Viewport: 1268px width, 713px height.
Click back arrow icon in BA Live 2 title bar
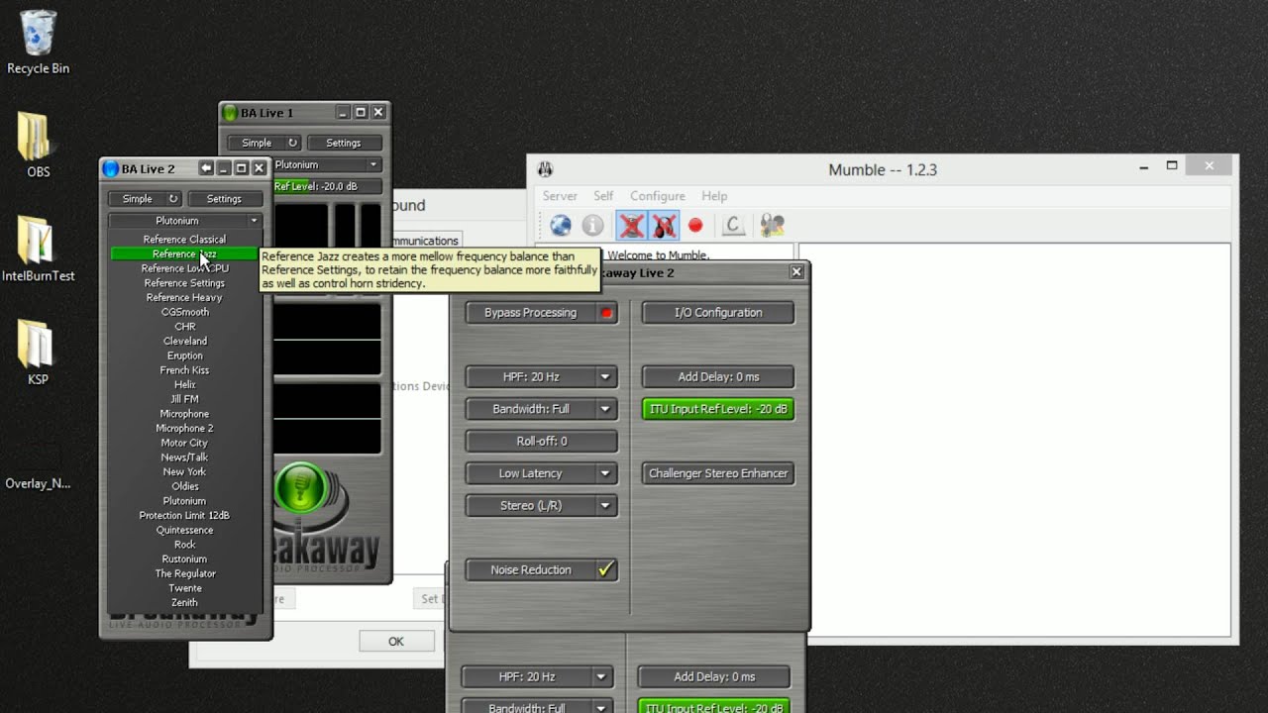pos(206,168)
